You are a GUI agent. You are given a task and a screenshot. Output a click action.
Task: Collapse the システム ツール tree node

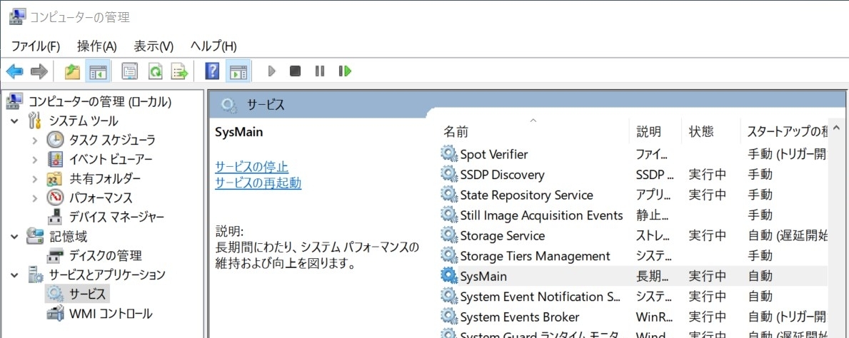(x=14, y=121)
